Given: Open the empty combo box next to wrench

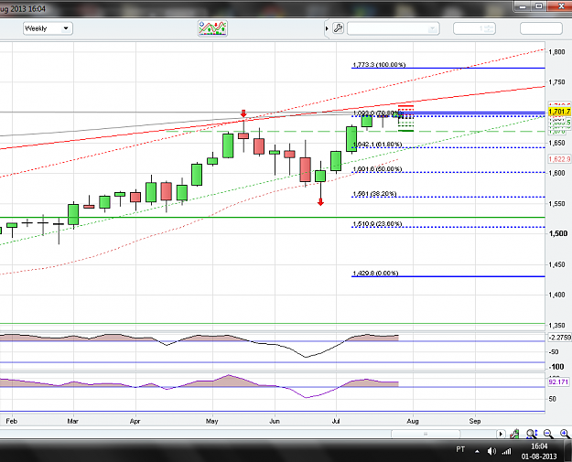Looking at the screenshot, I should tap(394, 28).
